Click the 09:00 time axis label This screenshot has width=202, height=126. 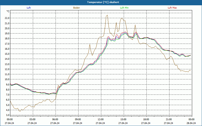(x=78, y=119)
